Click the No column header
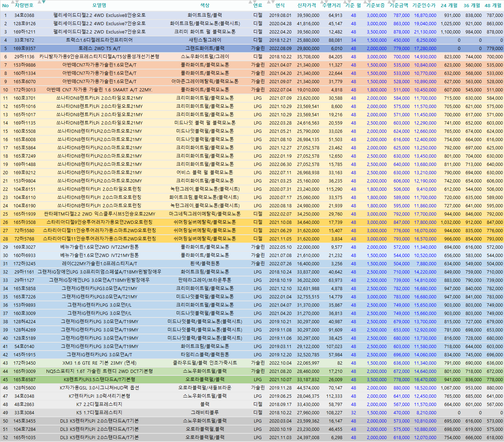This screenshot has height=442, width=504. [5, 5]
